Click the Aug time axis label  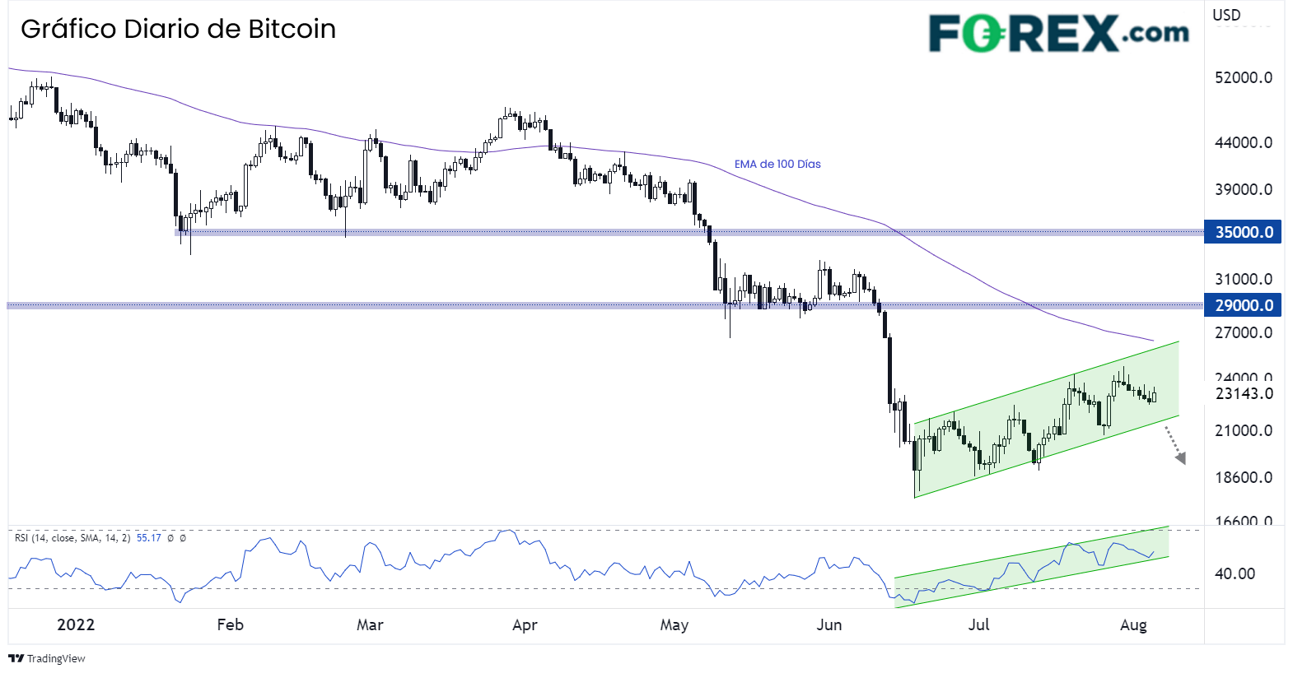coord(1134,624)
